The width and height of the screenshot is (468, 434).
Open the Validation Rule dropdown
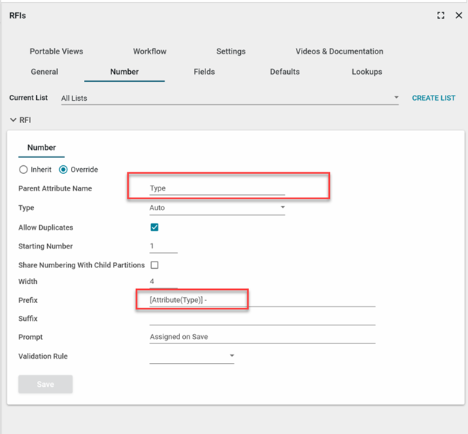click(x=231, y=356)
